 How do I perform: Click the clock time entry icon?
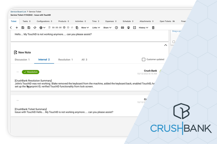pos(116,28)
